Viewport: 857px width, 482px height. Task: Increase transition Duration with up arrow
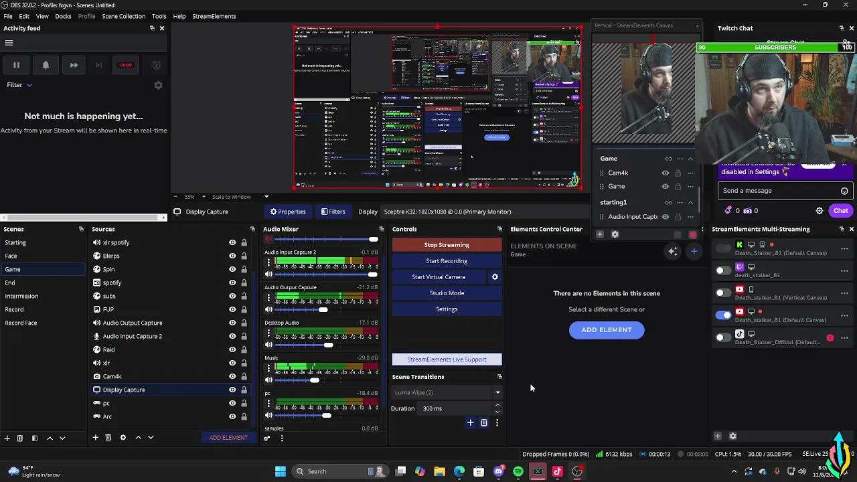pos(497,405)
